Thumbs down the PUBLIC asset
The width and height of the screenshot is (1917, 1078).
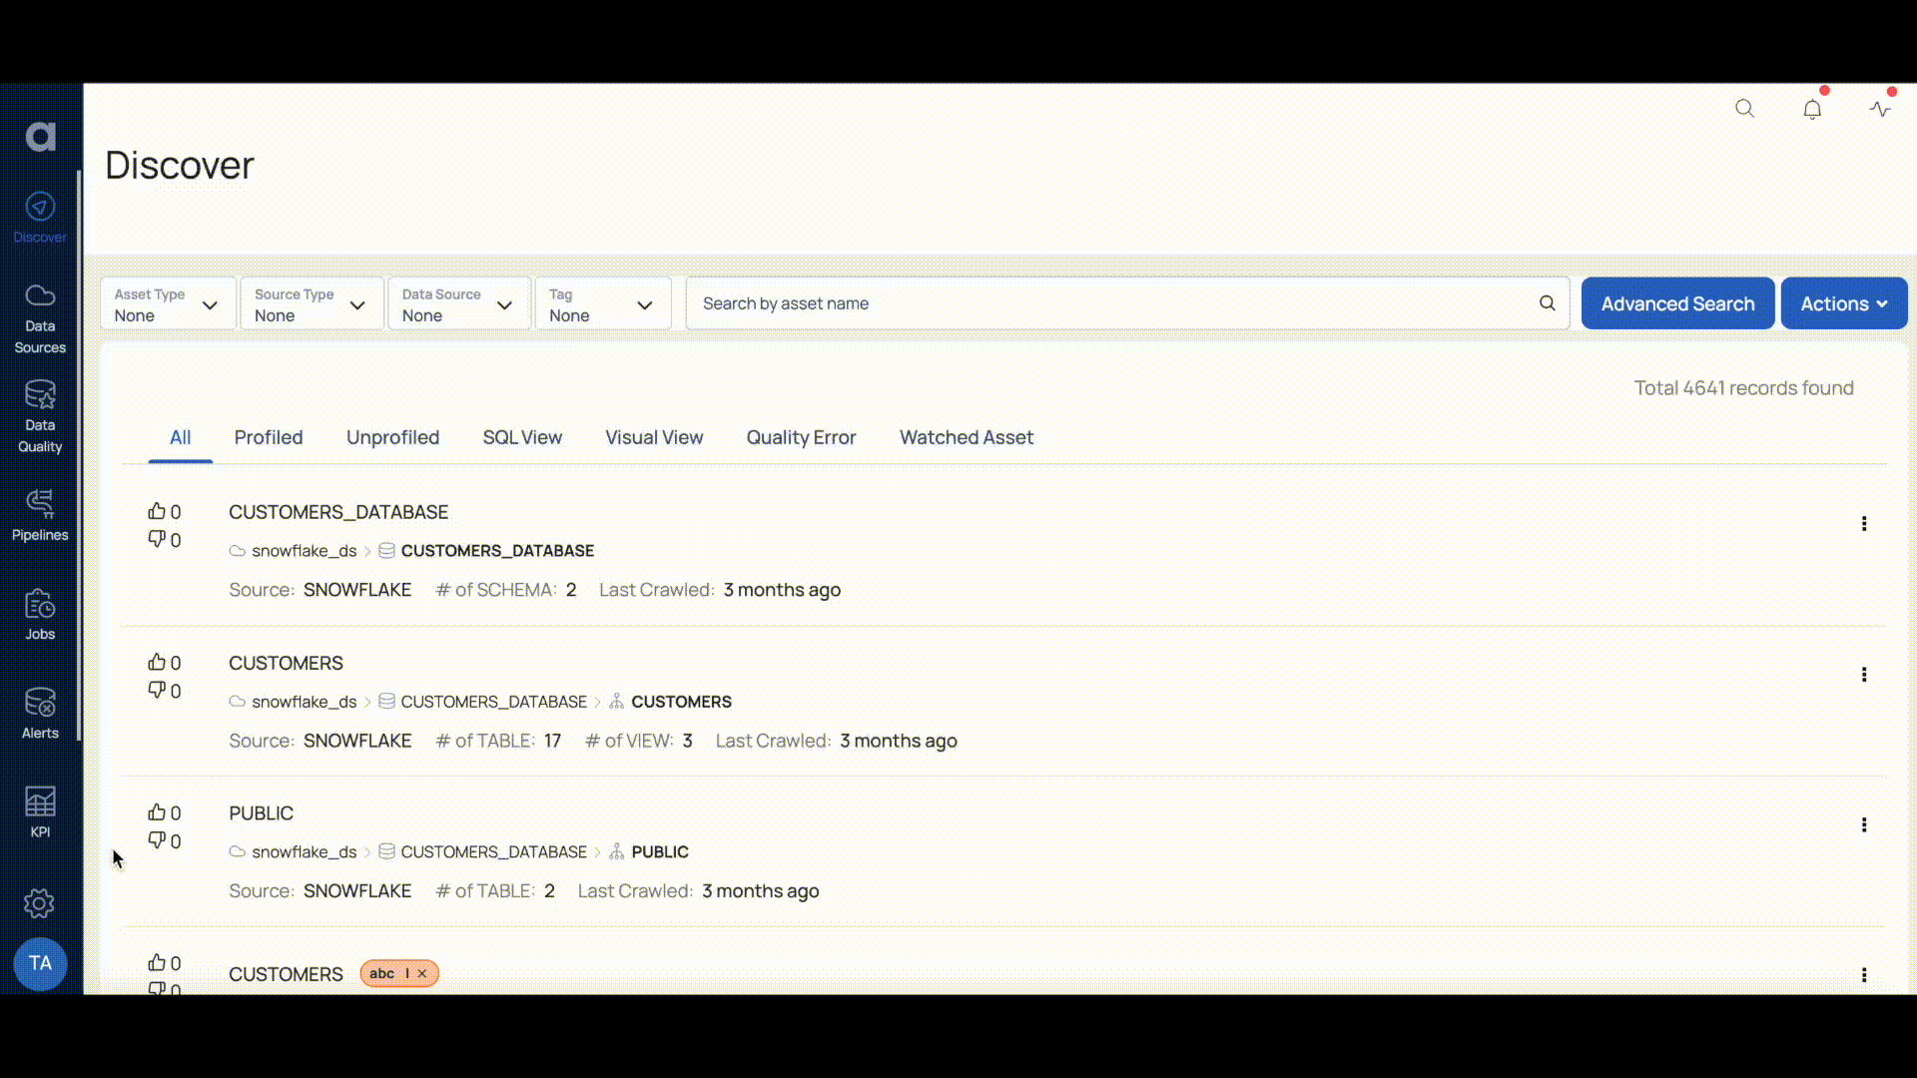pos(157,840)
